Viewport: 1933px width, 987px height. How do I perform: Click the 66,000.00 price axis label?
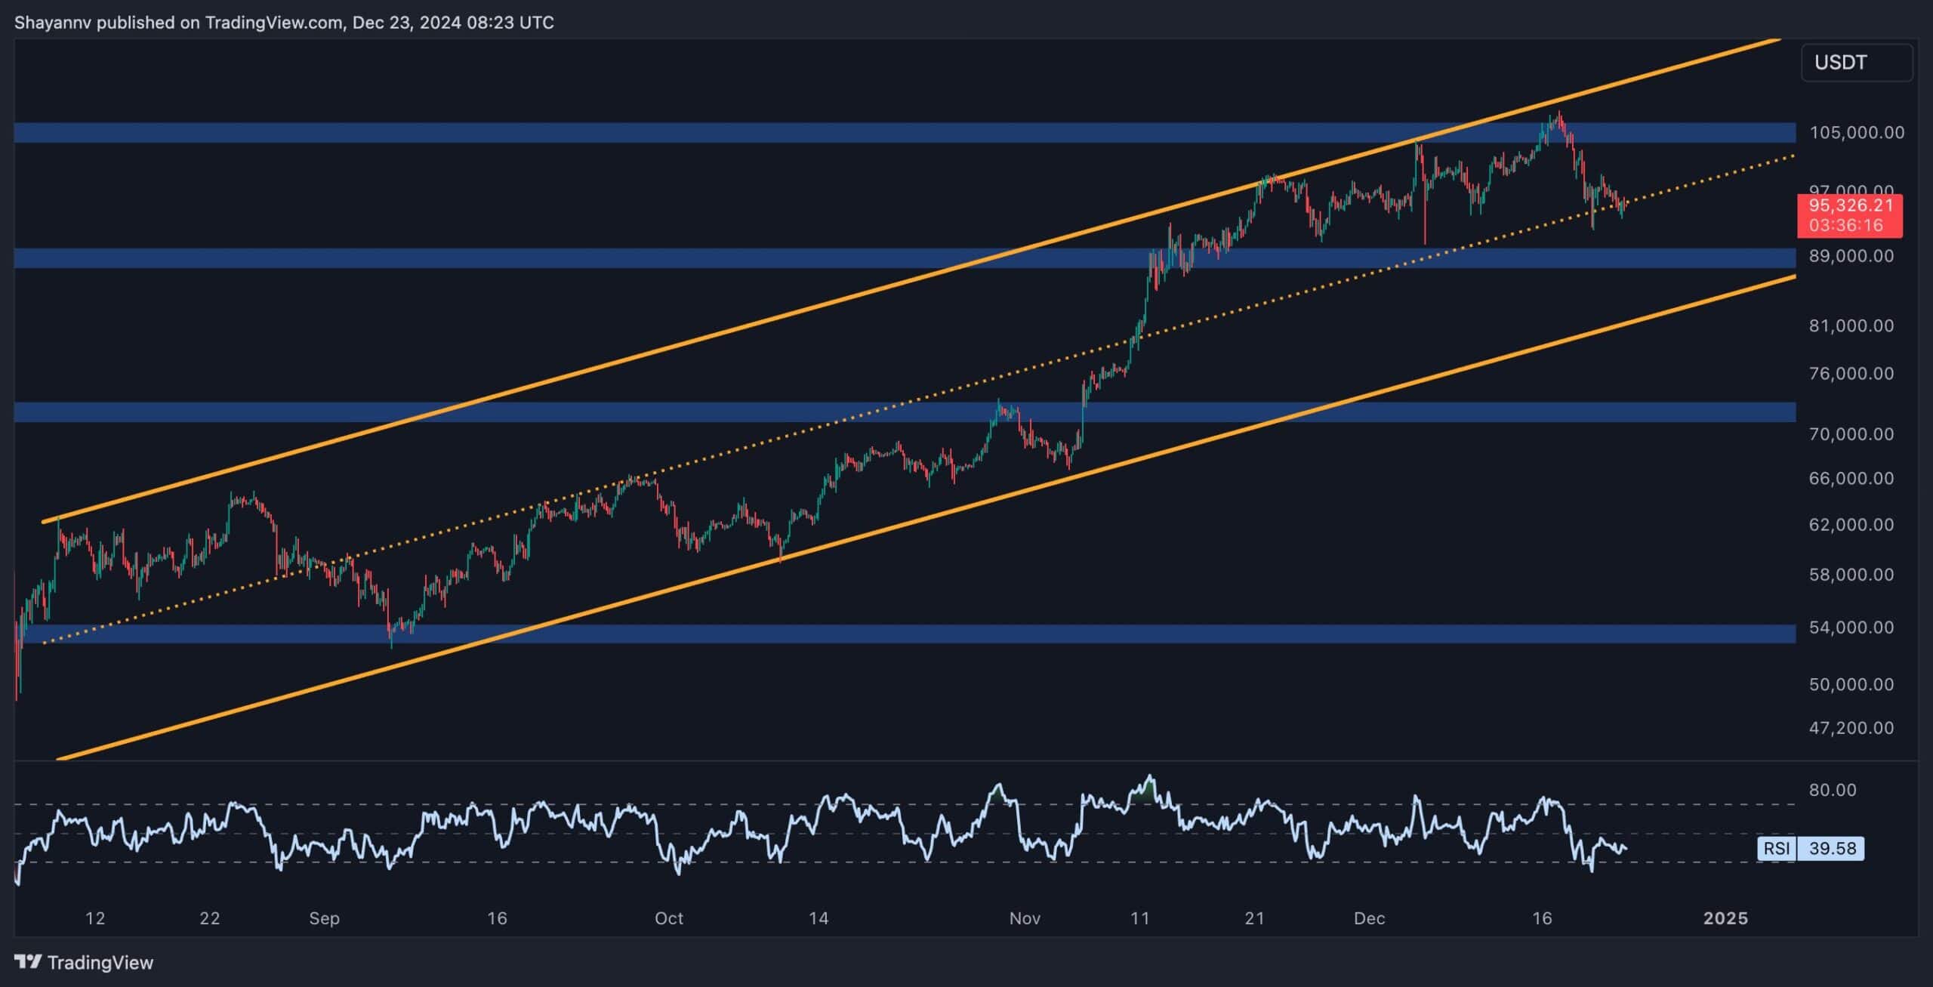pos(1851,478)
